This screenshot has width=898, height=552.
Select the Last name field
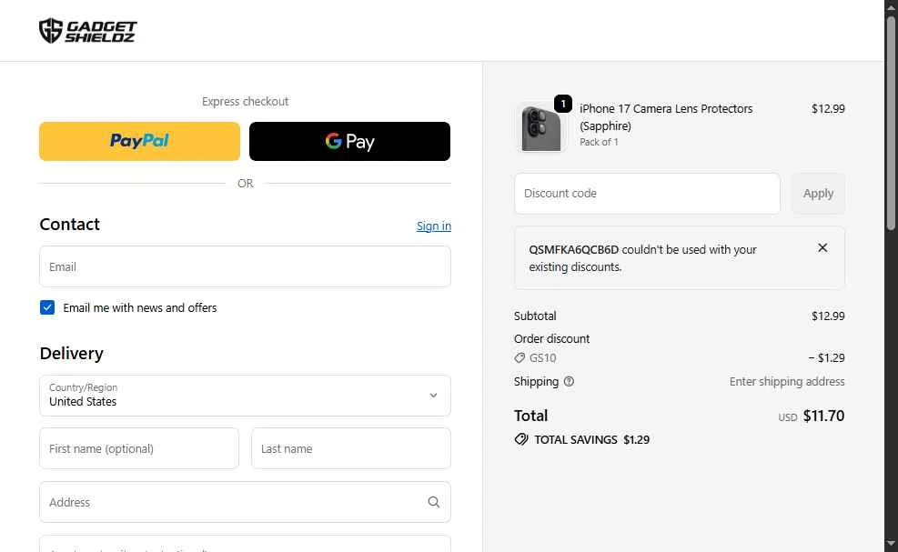pyautogui.click(x=350, y=448)
